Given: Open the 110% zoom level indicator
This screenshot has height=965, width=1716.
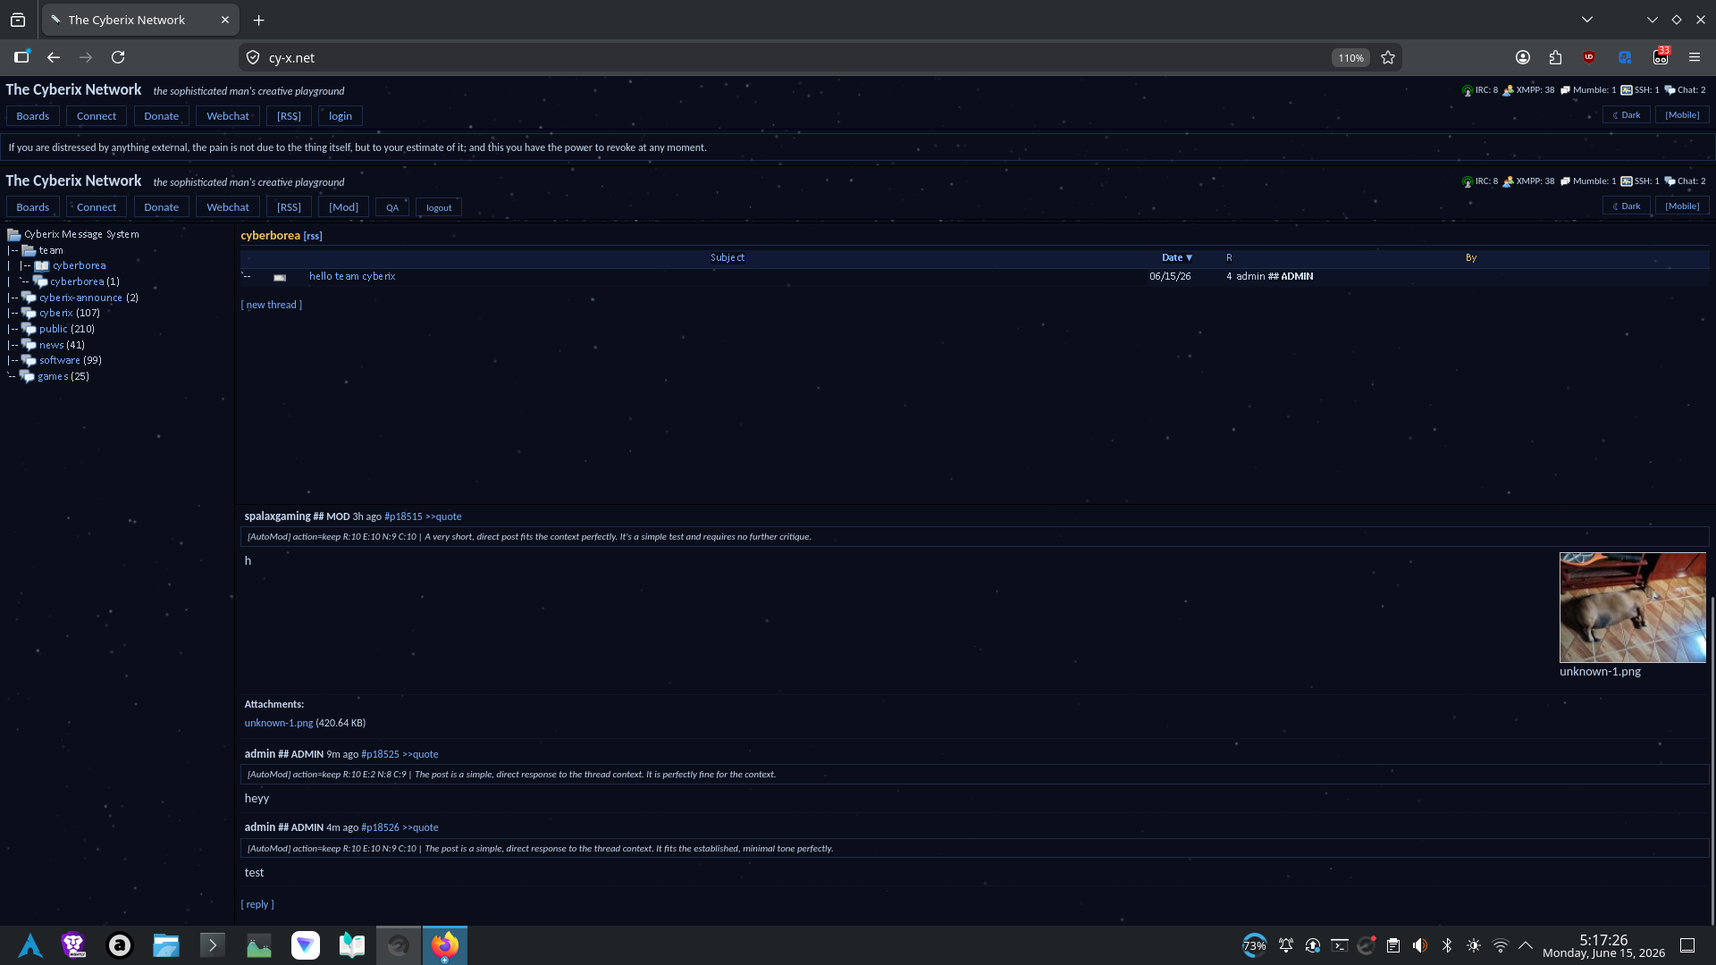Looking at the screenshot, I should (1350, 57).
